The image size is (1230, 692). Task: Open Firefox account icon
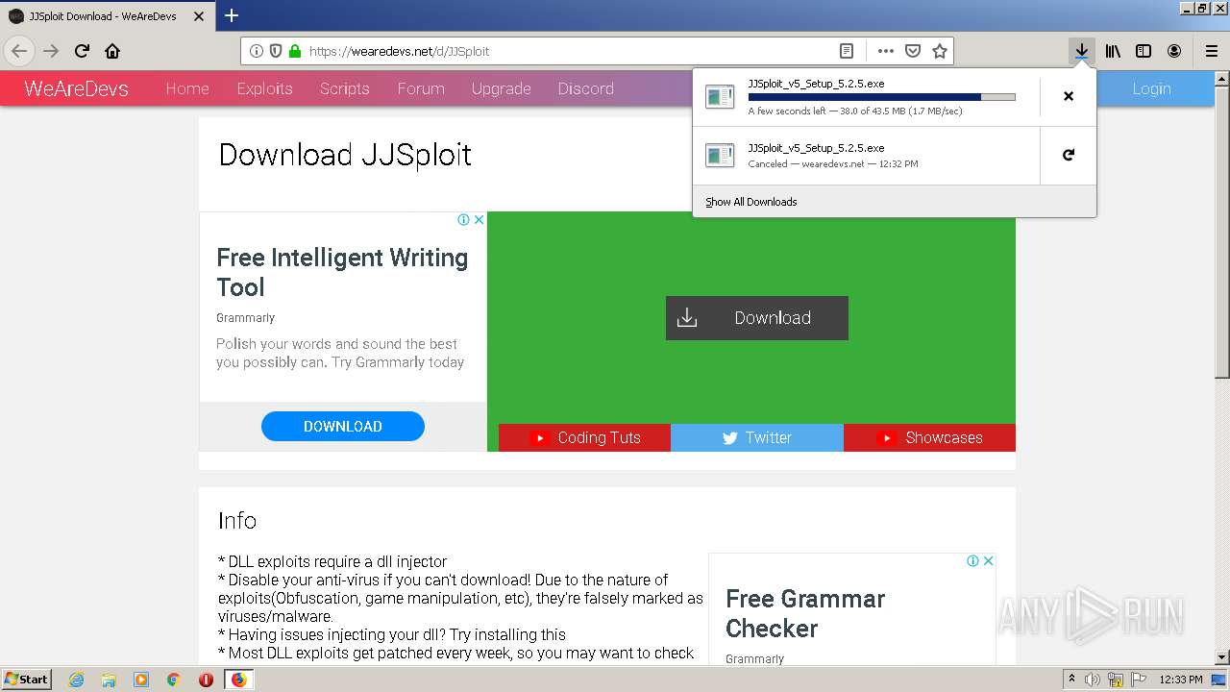click(x=1174, y=51)
